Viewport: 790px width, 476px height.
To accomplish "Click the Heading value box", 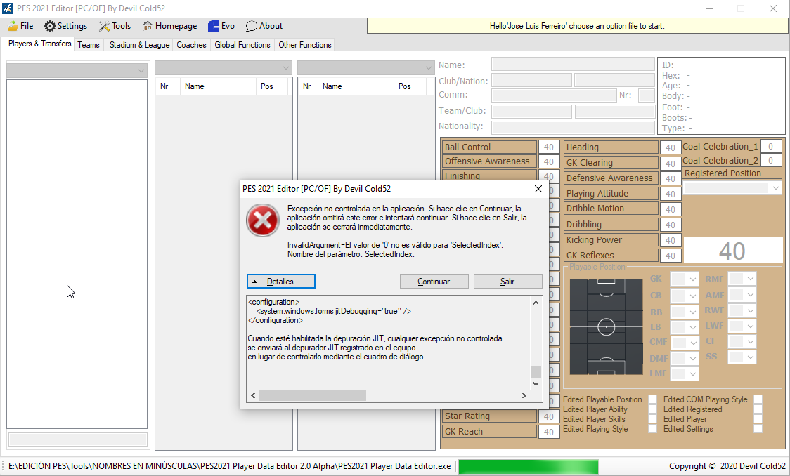I will pyautogui.click(x=670, y=147).
